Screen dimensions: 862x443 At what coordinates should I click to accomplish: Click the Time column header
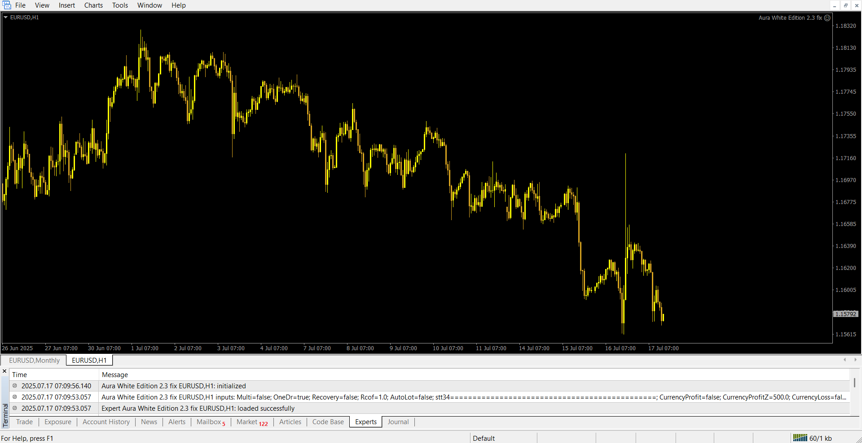[54, 375]
